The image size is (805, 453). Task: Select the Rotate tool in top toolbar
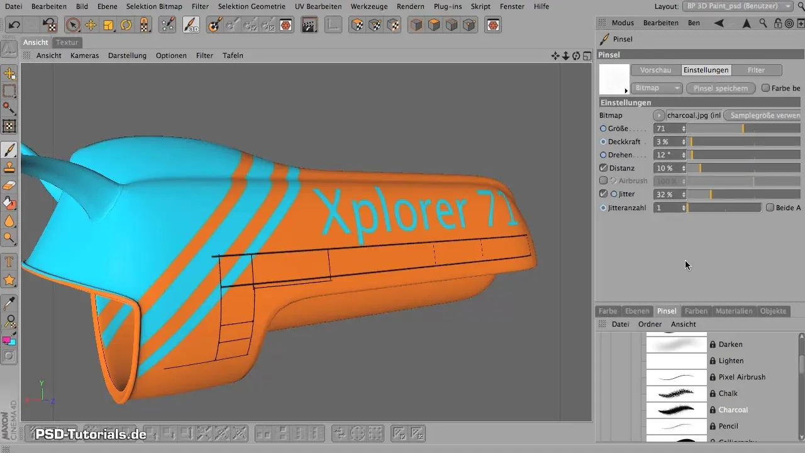pyautogui.click(x=126, y=25)
